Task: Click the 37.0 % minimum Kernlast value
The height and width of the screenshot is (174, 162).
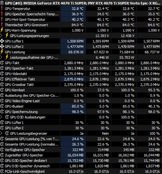Action: click(x=103, y=90)
